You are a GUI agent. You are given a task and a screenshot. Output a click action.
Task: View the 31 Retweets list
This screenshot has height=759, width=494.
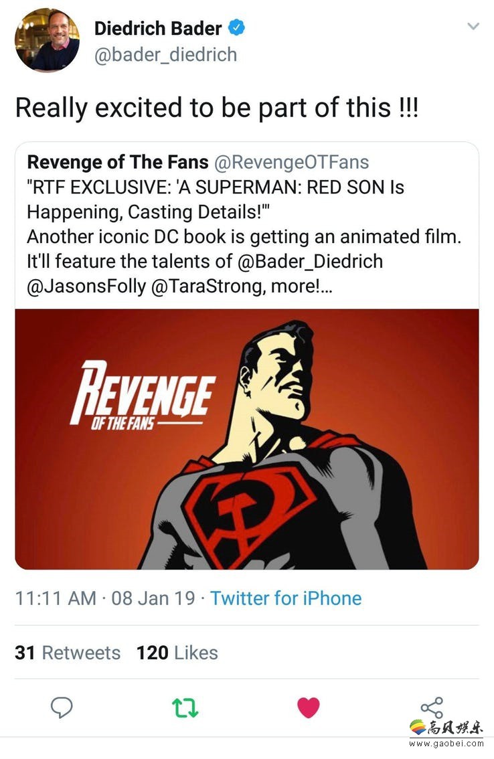coord(68,653)
